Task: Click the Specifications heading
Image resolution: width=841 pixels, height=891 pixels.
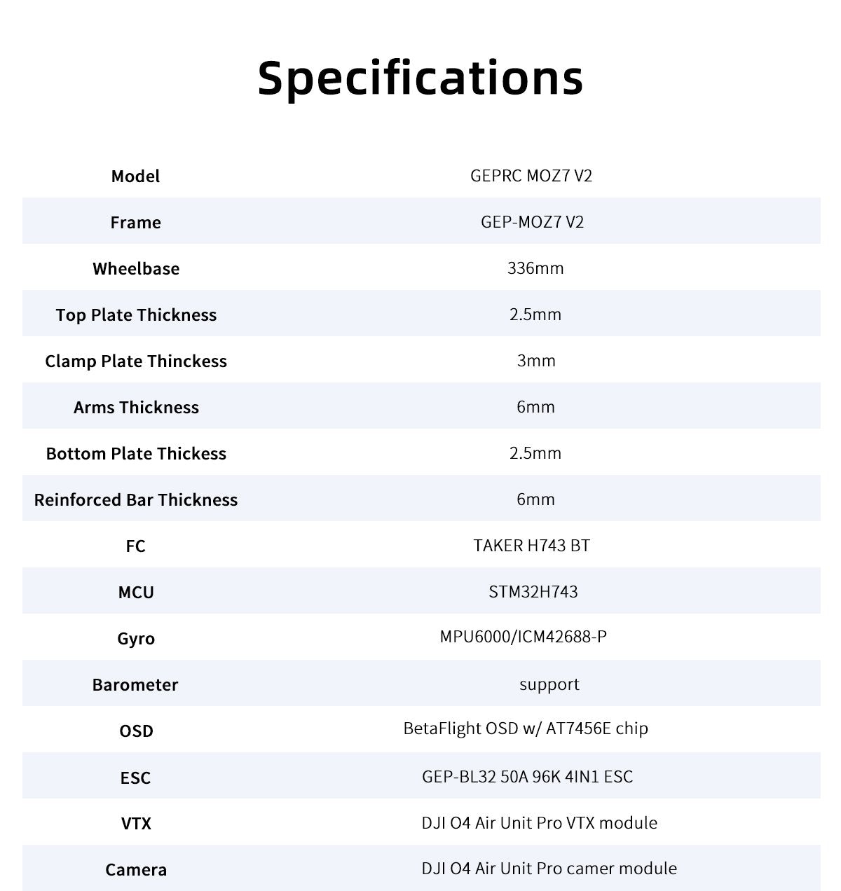Action: point(420,78)
